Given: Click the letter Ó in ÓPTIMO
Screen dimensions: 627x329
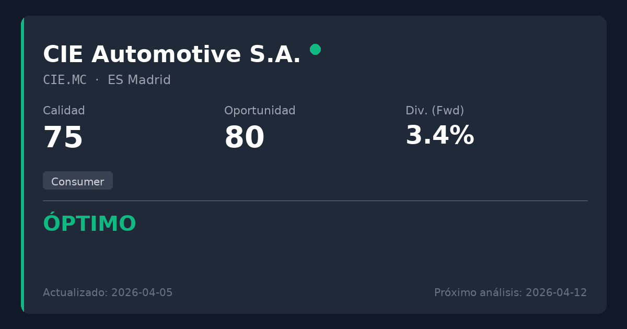Looking at the screenshot, I should point(51,224).
